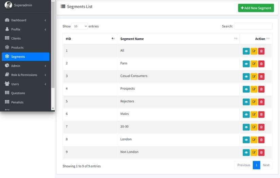Show details of Prospects segment
This screenshot has height=178, width=280.
coord(246,89)
